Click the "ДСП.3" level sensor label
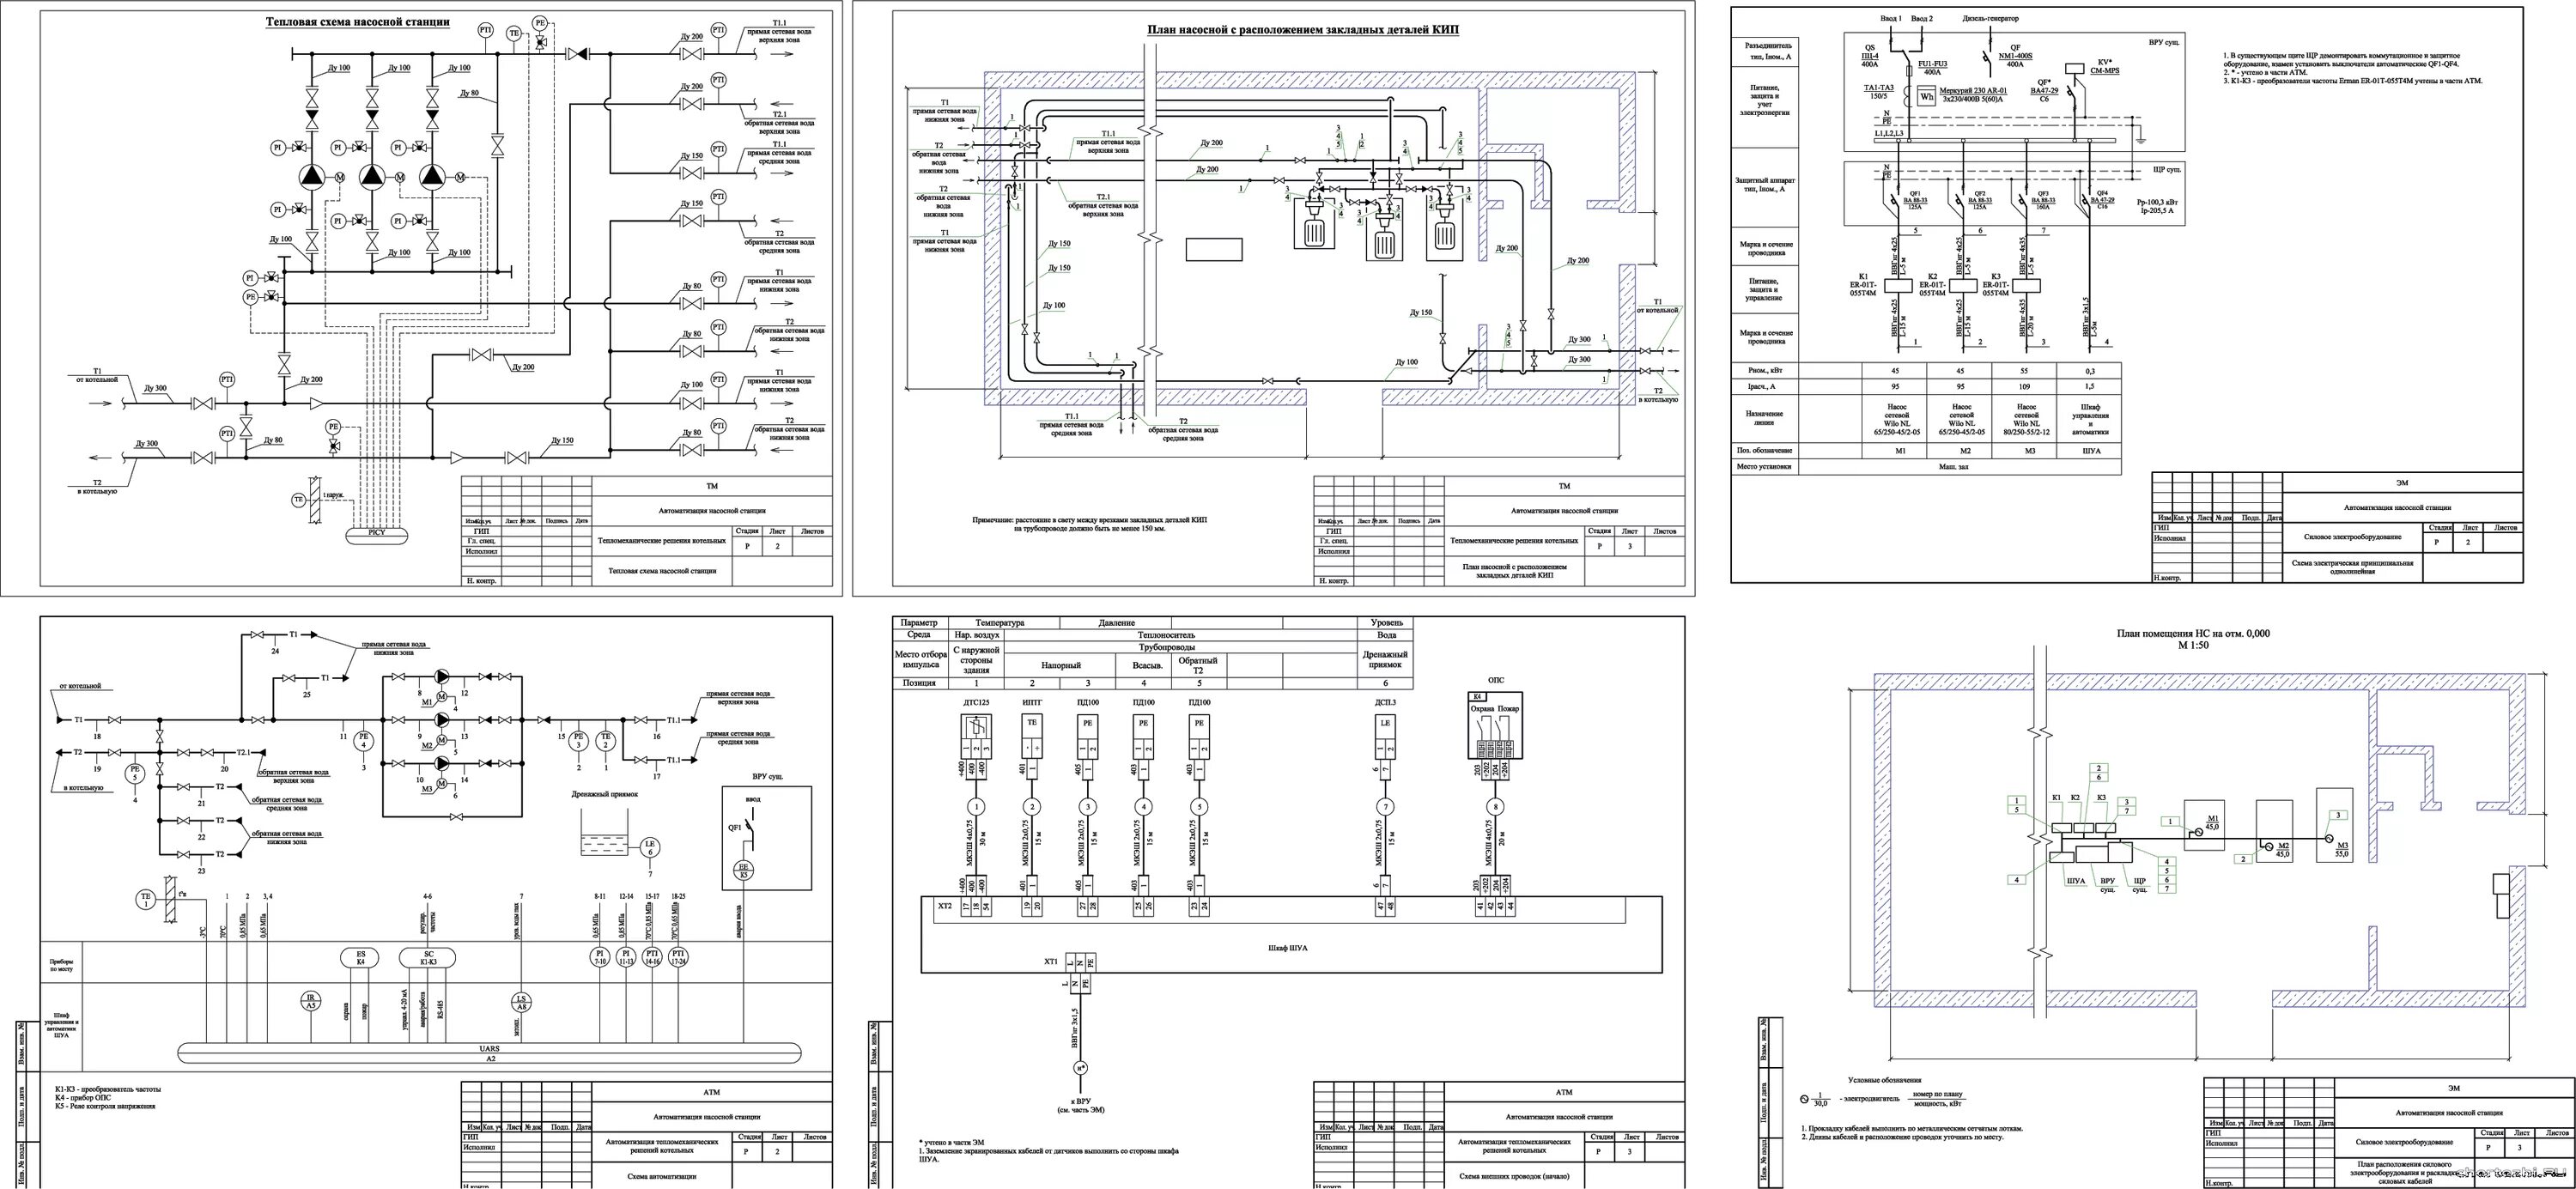Screen dimensions: 2576x1189 coord(1385,702)
